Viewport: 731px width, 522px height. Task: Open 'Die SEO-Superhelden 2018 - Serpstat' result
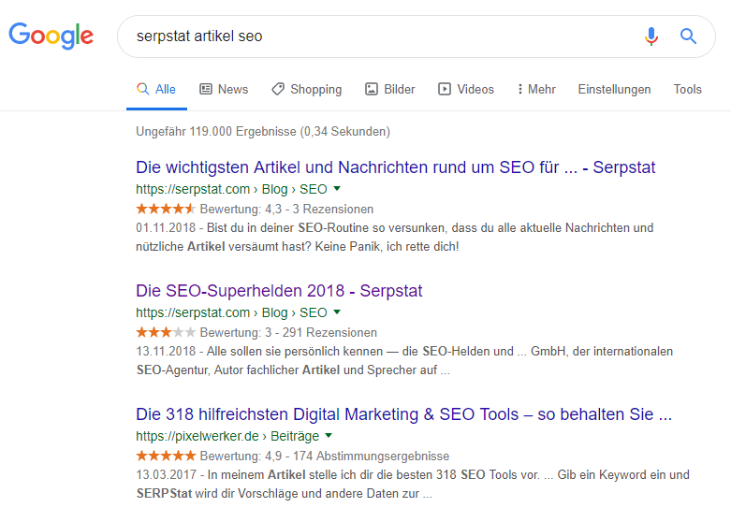click(x=279, y=290)
